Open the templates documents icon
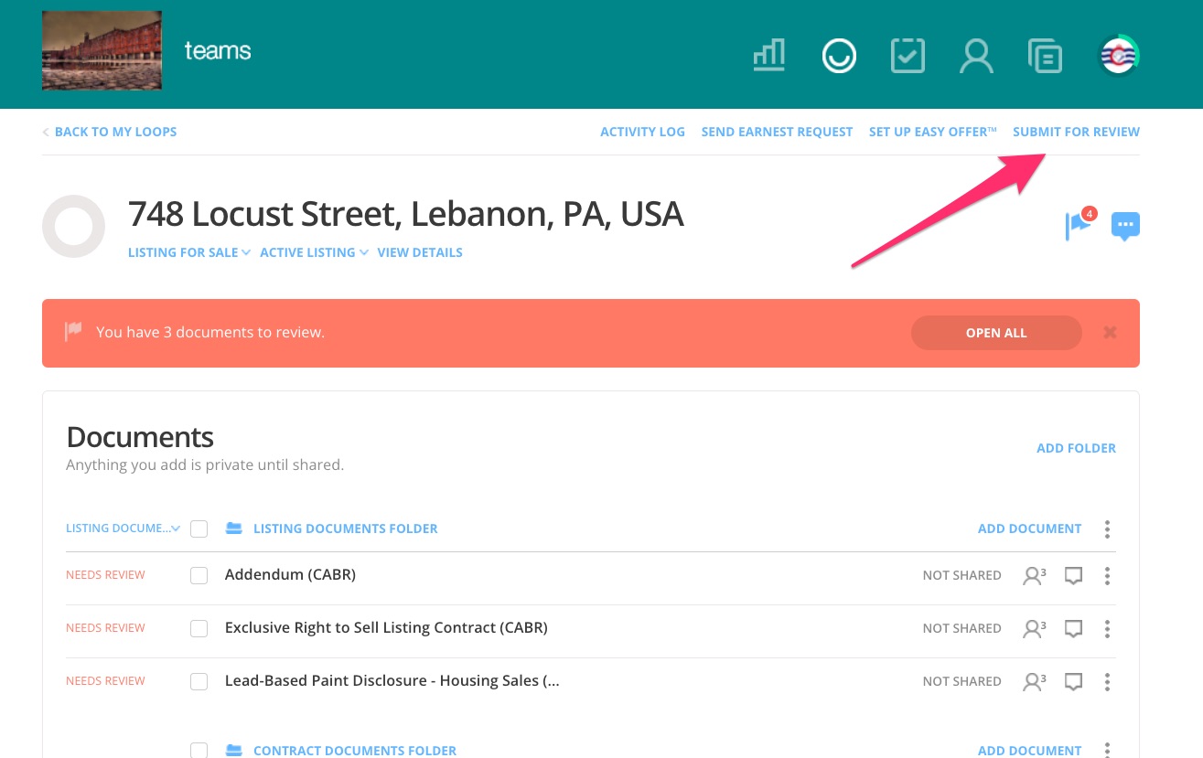This screenshot has height=758, width=1203. 1045,56
